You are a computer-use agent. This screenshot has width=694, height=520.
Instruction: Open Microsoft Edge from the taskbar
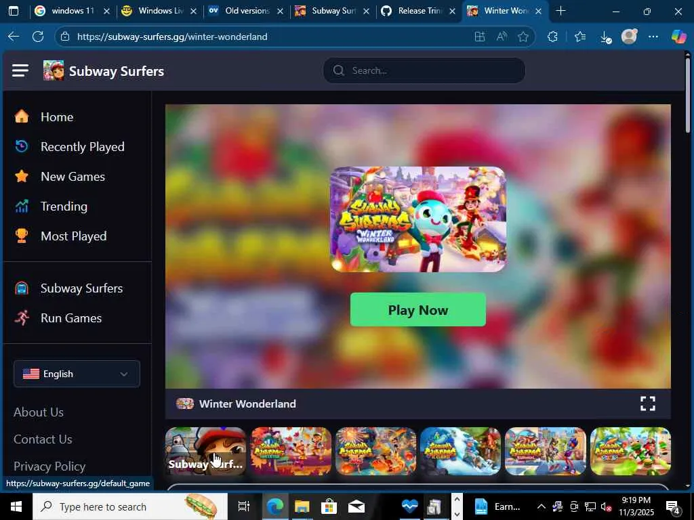[274, 506]
